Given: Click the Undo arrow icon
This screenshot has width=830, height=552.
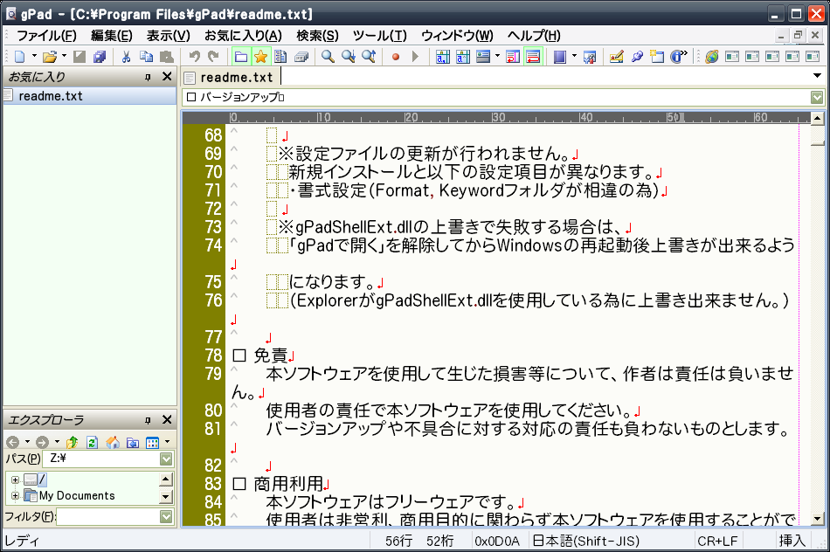Looking at the screenshot, I should click(194, 56).
